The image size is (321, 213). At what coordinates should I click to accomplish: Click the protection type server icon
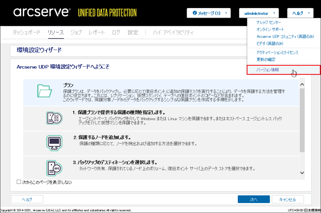54,118
